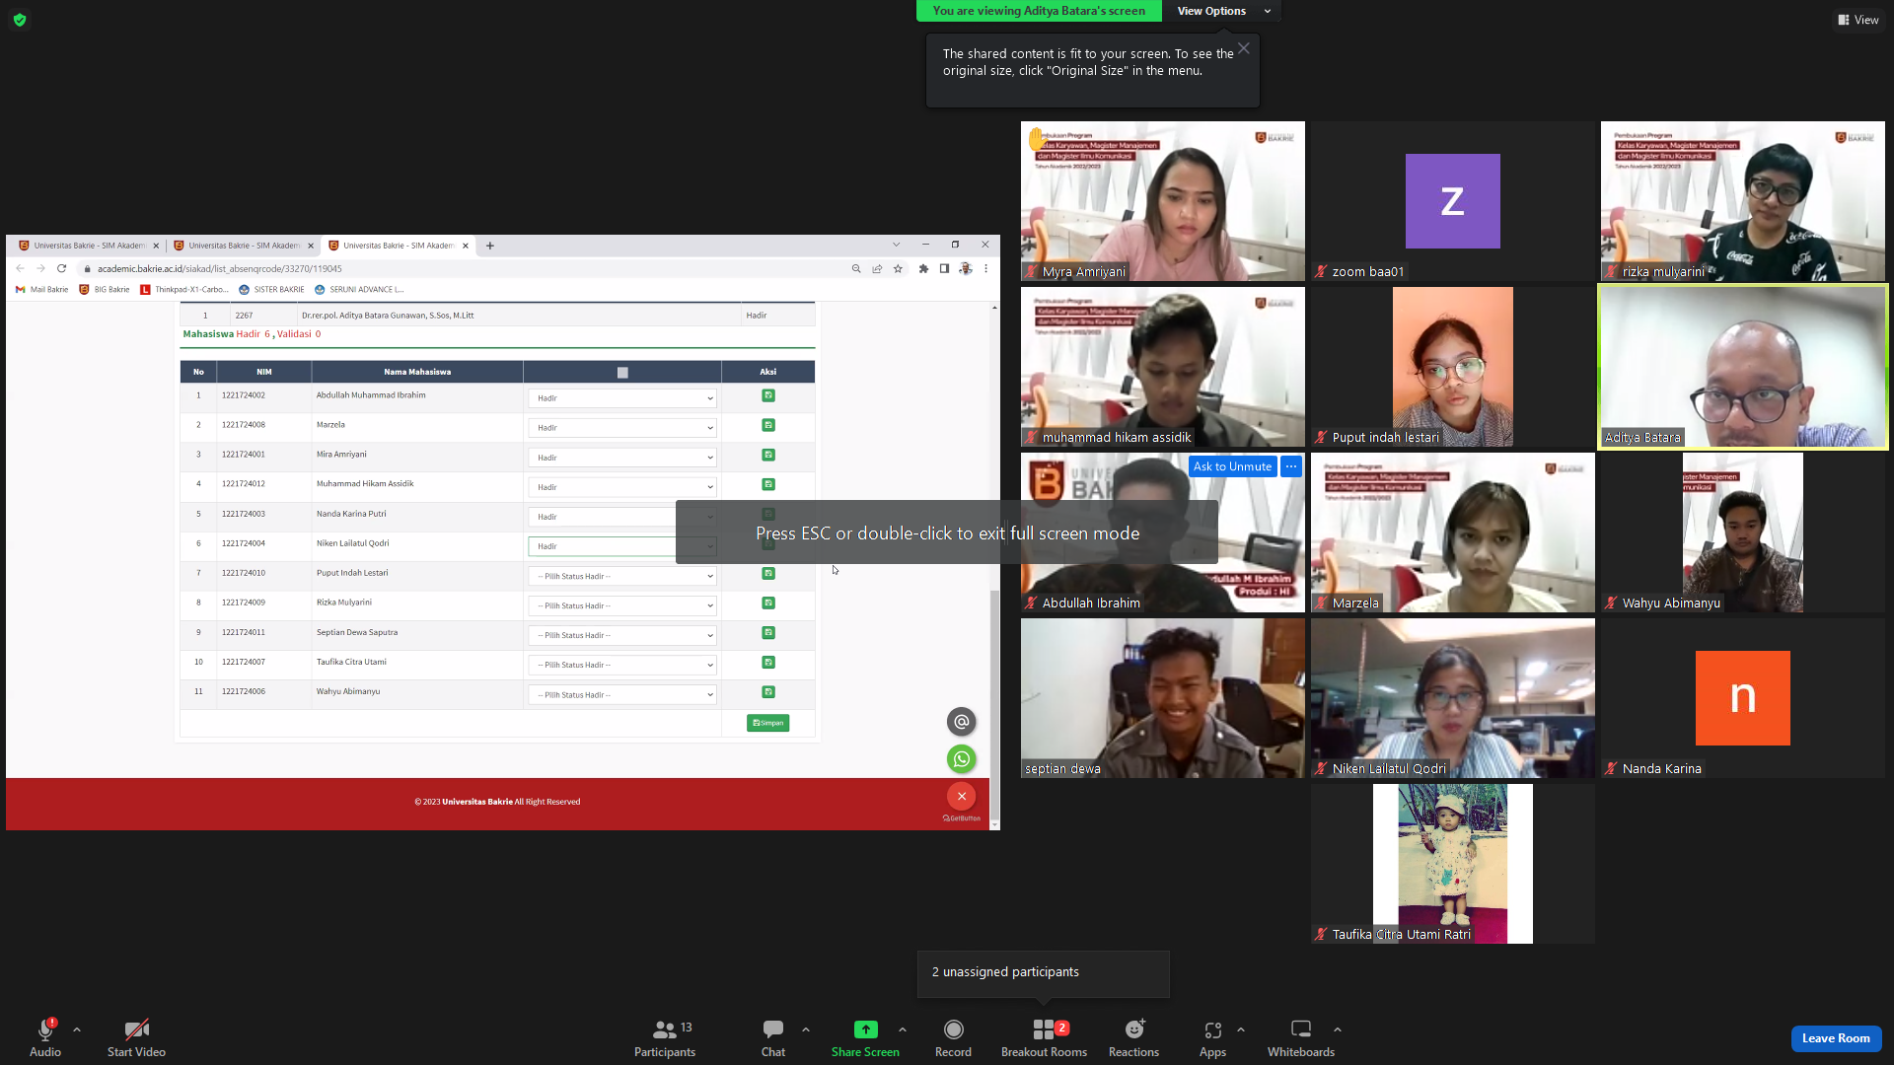Save attendance row for Septian Dewa Saputra

(x=768, y=632)
